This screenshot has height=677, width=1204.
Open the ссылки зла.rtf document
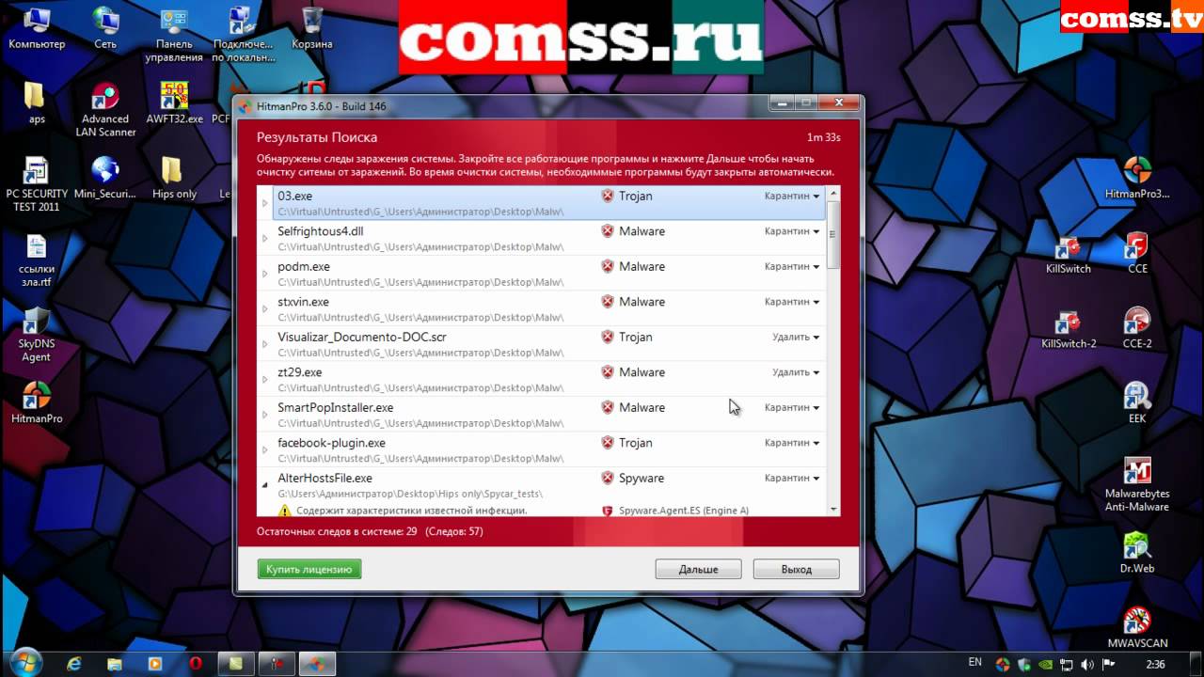[x=36, y=260]
